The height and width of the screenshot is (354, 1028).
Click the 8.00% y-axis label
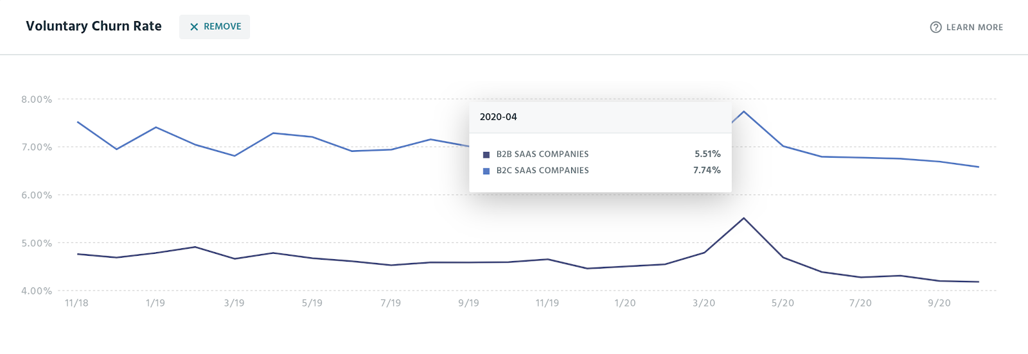pyautogui.click(x=37, y=99)
